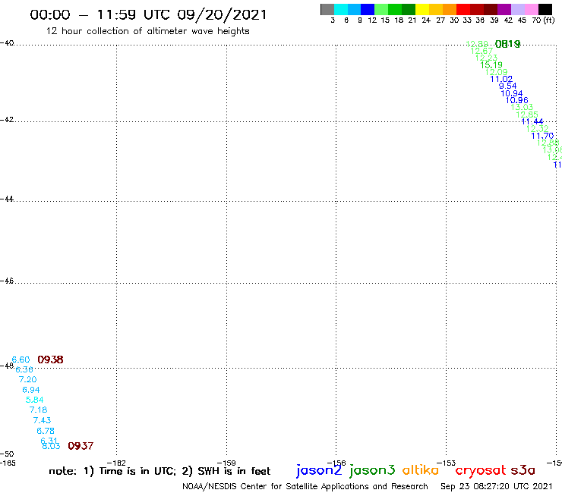Click the 9.54 wave height value
The width and height of the screenshot is (562, 493).
point(508,86)
